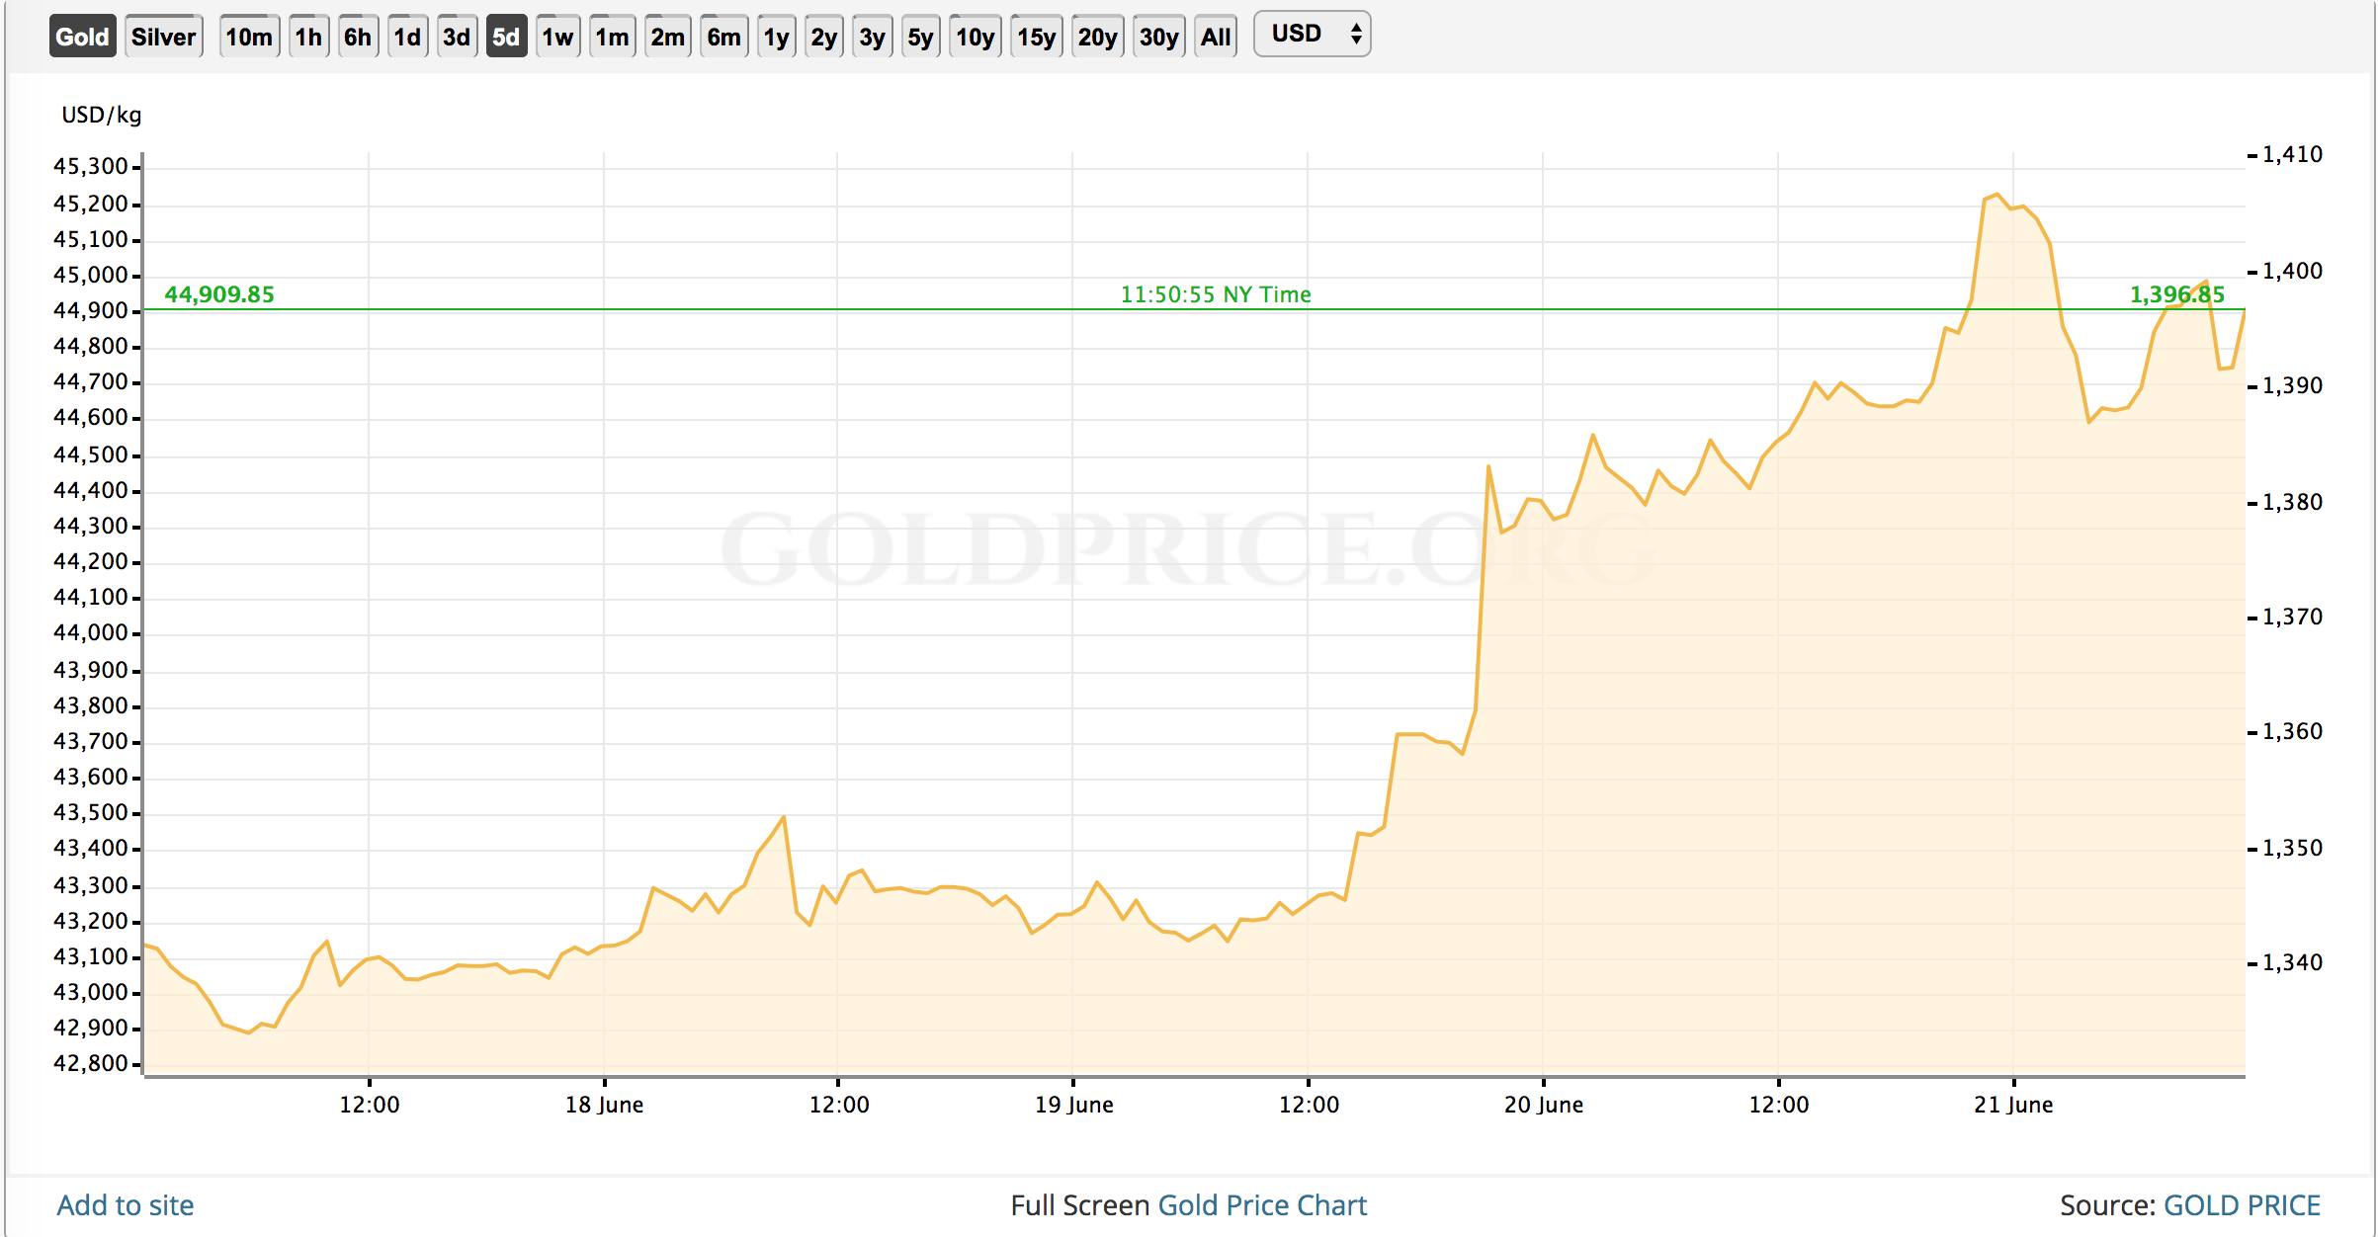
Task: Click the Add to site link
Action: pyautogui.click(x=126, y=1205)
